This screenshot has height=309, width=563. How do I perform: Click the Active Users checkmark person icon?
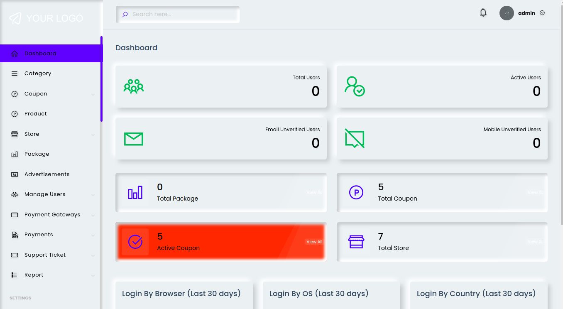355,86
